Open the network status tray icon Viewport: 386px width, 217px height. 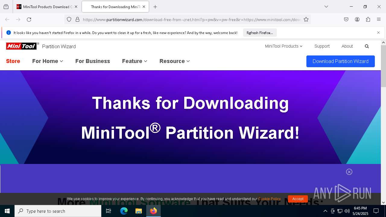tap(340, 211)
